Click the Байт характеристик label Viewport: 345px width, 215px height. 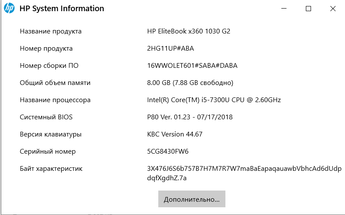coord(51,169)
